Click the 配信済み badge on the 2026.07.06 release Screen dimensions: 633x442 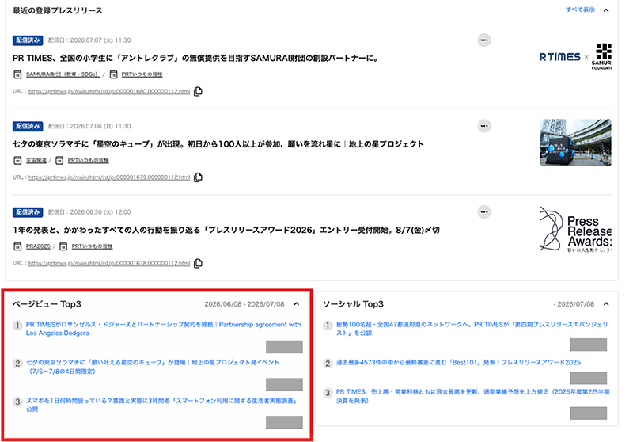28,126
